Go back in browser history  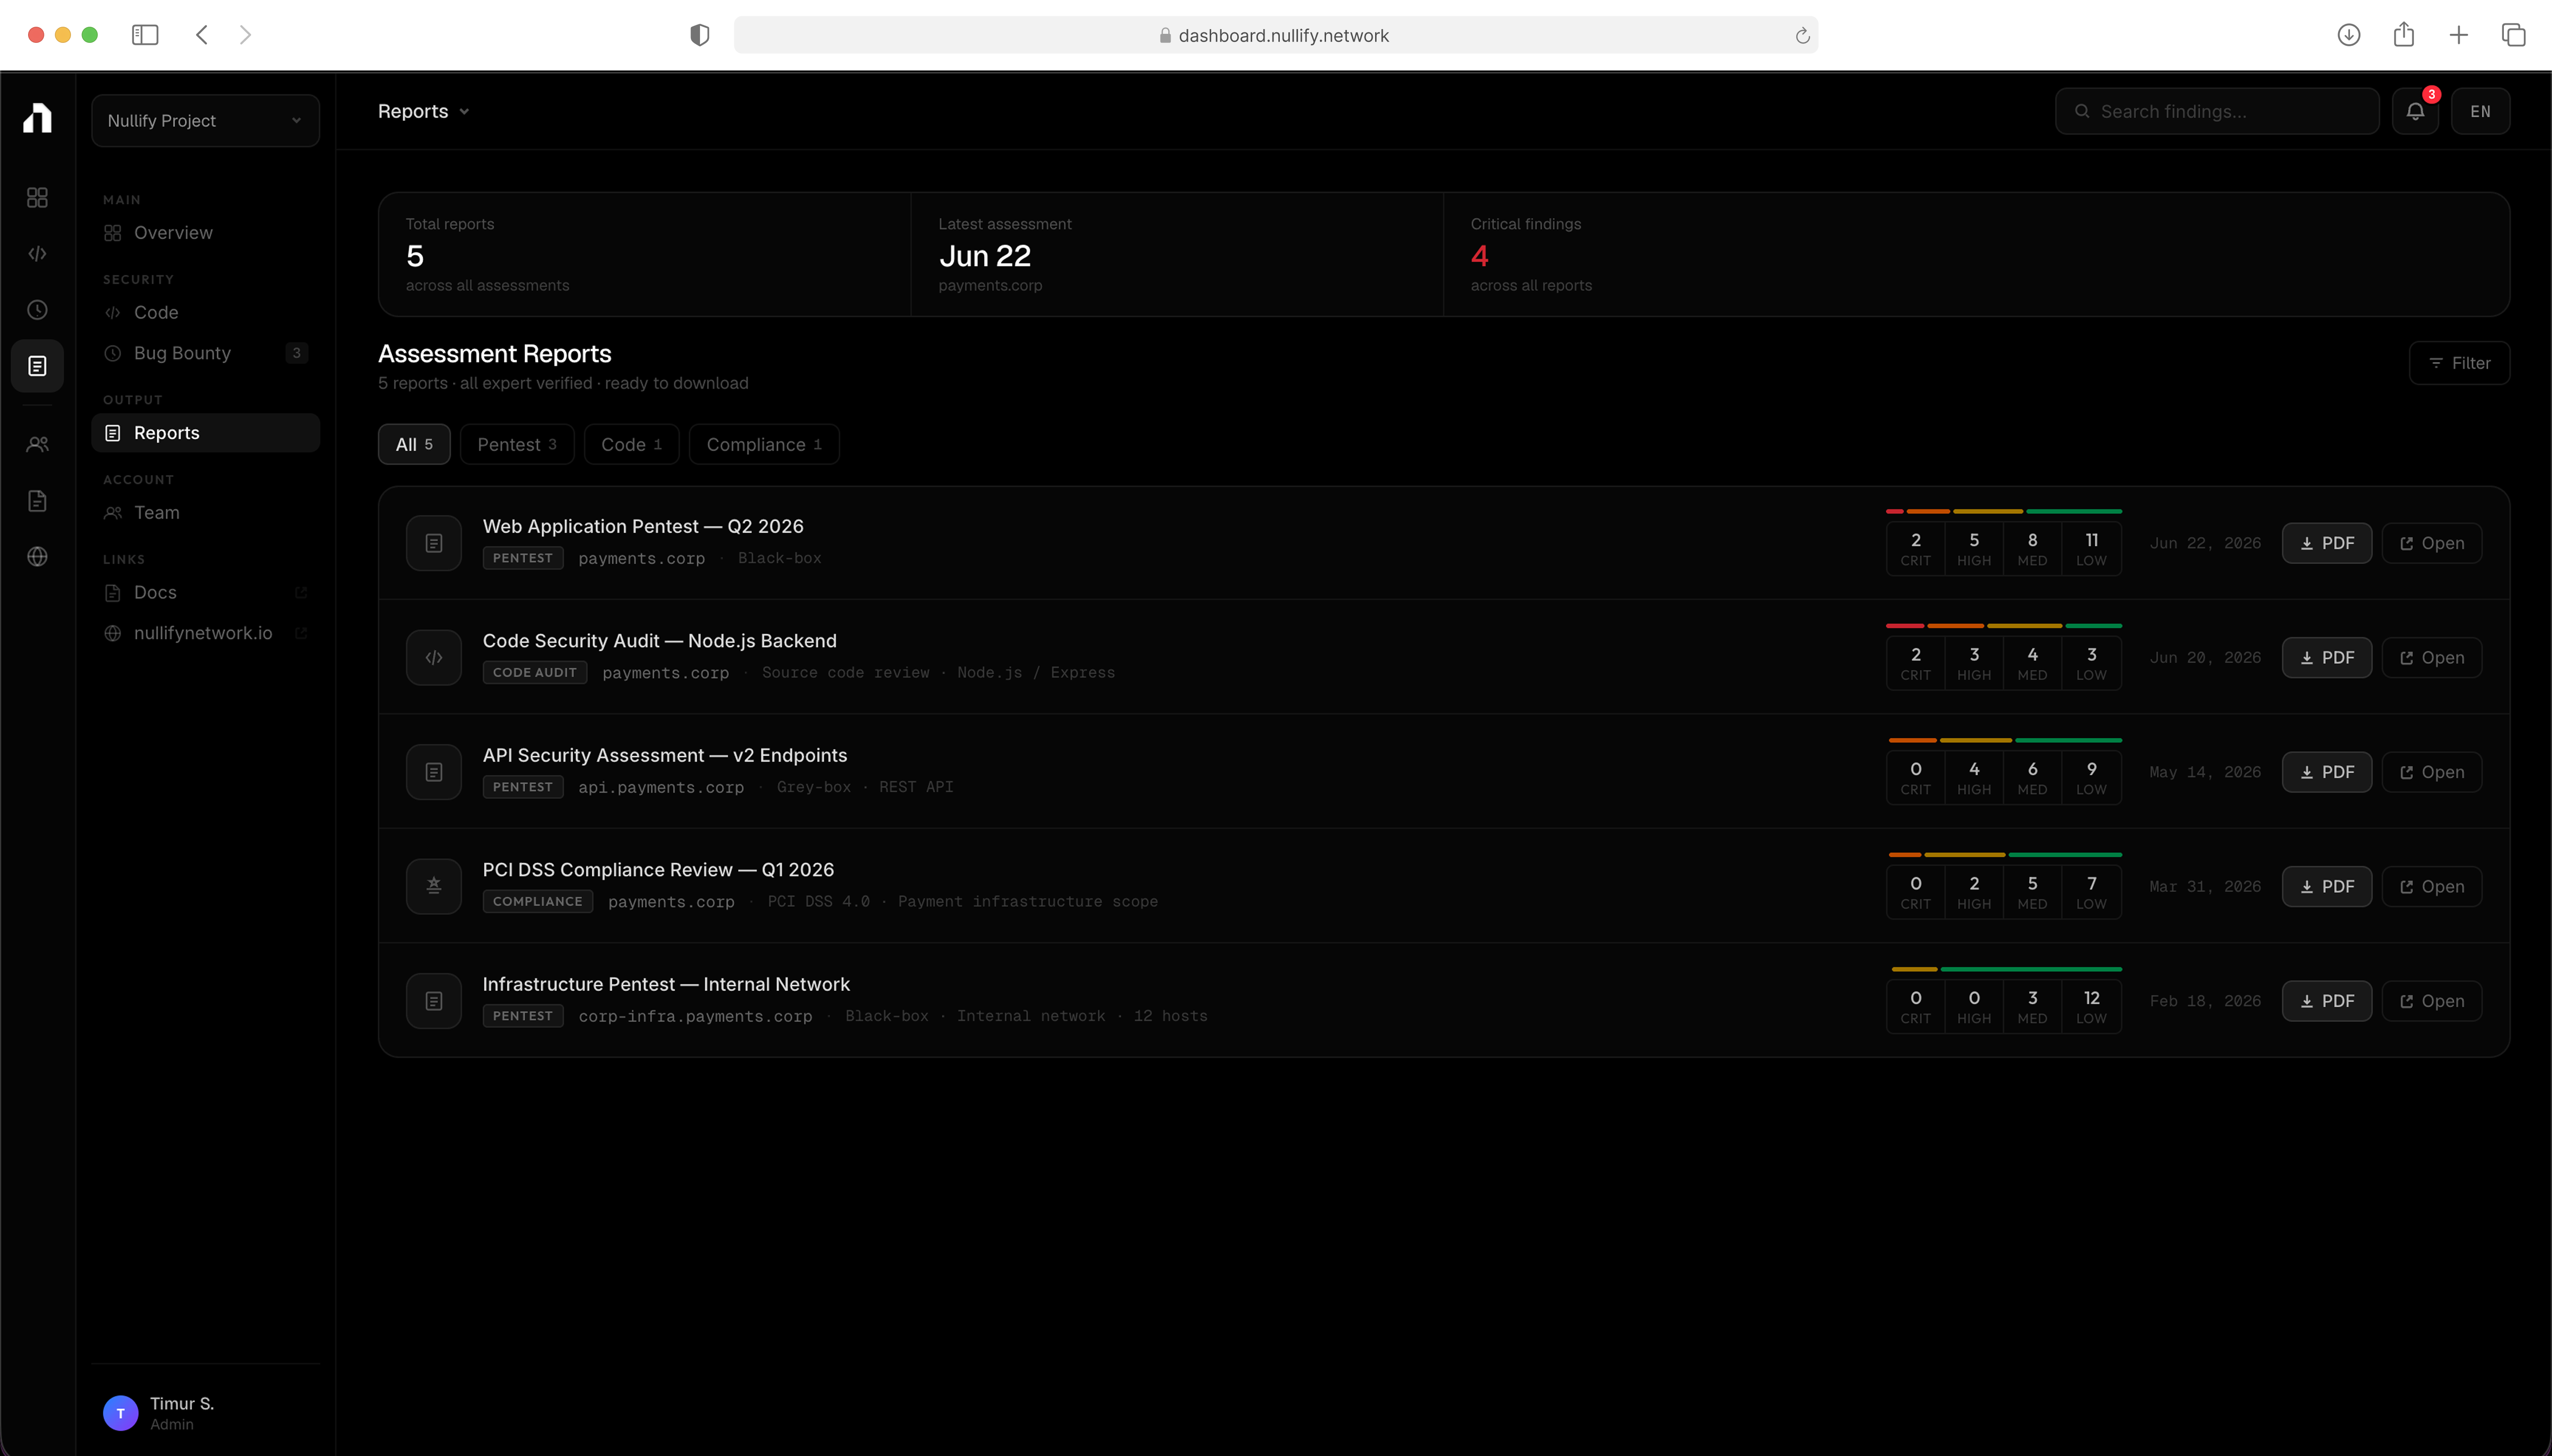(202, 35)
